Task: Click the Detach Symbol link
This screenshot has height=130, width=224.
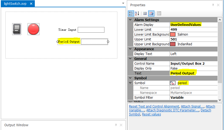Action: click(170, 112)
